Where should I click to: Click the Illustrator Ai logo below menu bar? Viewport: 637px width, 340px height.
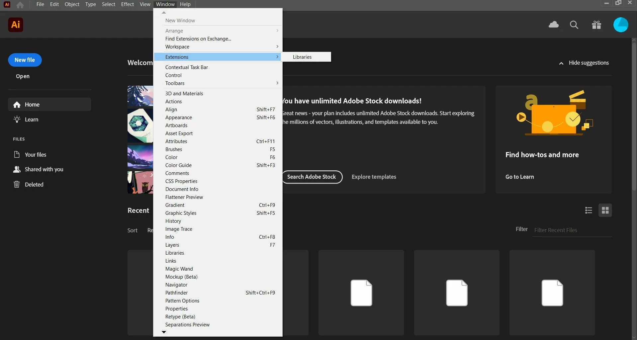click(x=16, y=25)
